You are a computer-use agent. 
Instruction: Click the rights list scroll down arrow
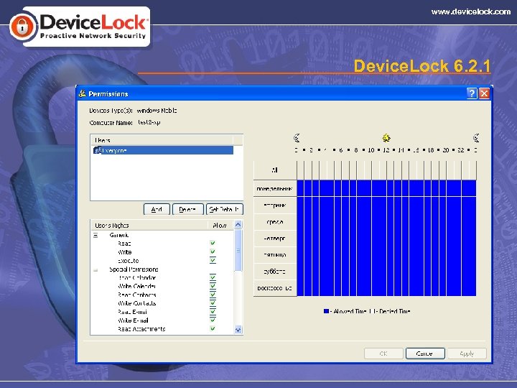(238, 330)
